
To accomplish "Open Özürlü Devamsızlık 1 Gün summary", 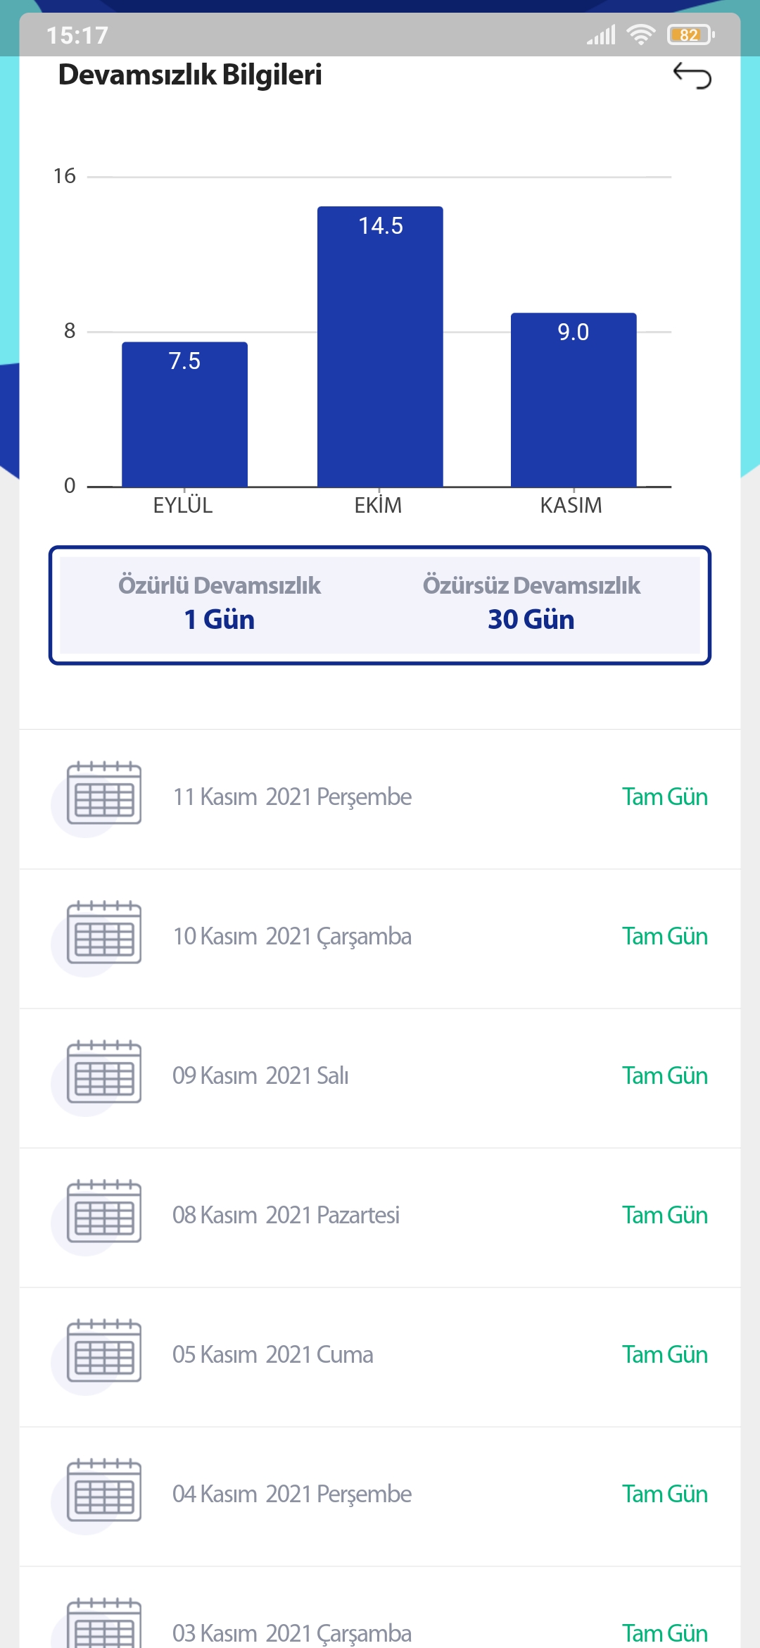I will point(220,604).
